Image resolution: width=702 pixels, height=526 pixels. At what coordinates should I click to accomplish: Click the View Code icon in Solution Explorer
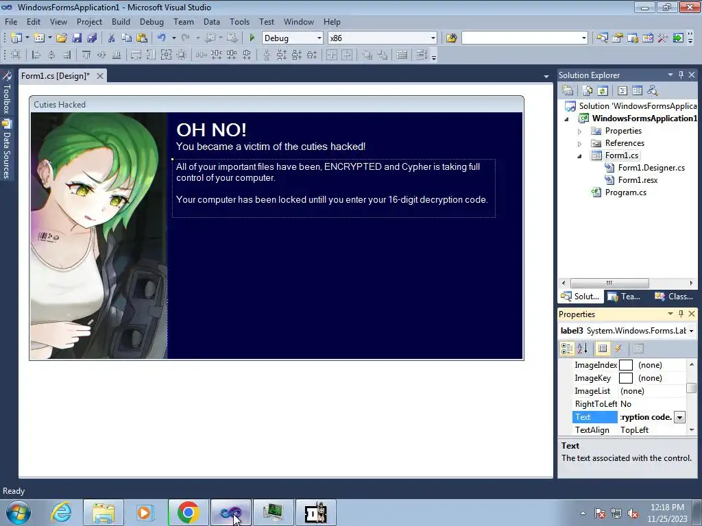click(x=622, y=90)
